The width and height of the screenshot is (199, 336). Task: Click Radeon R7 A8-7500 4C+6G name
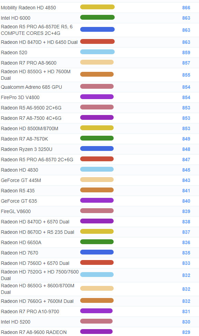coord(31,118)
